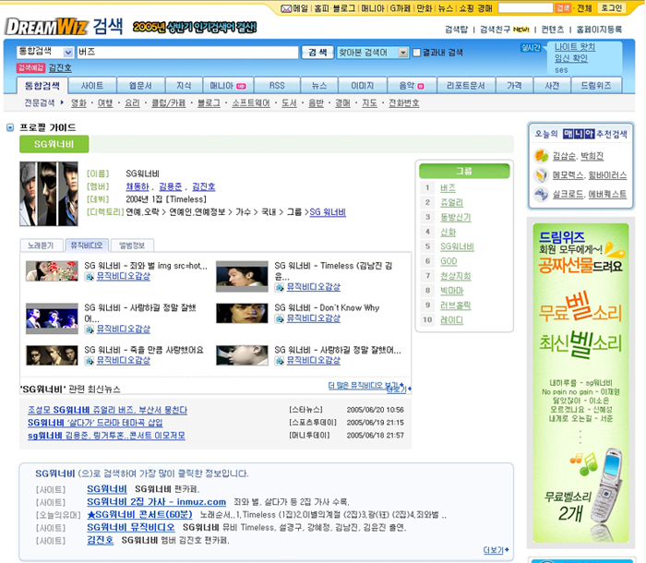
Task: Click the icon next to 김삼순, 박희진
Action: pyautogui.click(x=542, y=156)
